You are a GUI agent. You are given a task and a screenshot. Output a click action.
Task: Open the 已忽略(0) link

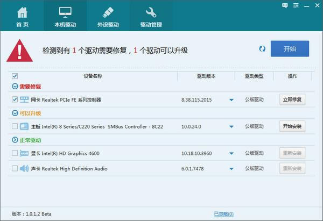pyautogui.click(x=224, y=214)
